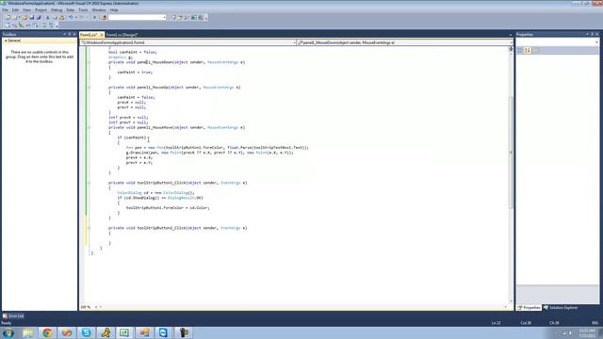603x339 pixels.
Task: Open the Tools menu
Action: 83,10
